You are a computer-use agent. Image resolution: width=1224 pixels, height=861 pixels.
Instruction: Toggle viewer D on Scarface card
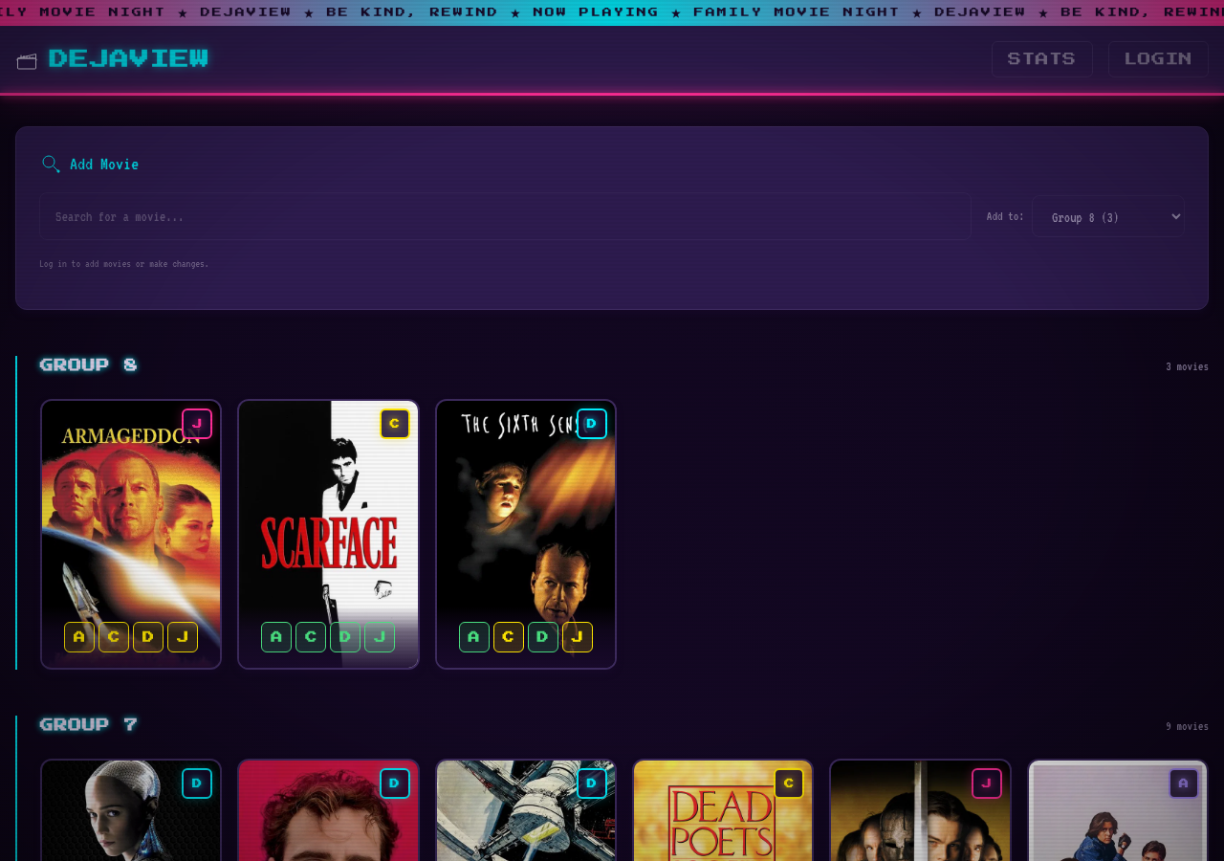pos(345,637)
